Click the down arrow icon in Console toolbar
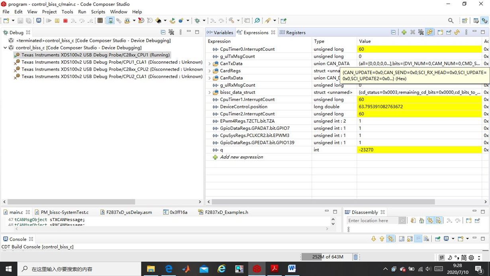Screen dimensions: 490x276 coord(373,239)
